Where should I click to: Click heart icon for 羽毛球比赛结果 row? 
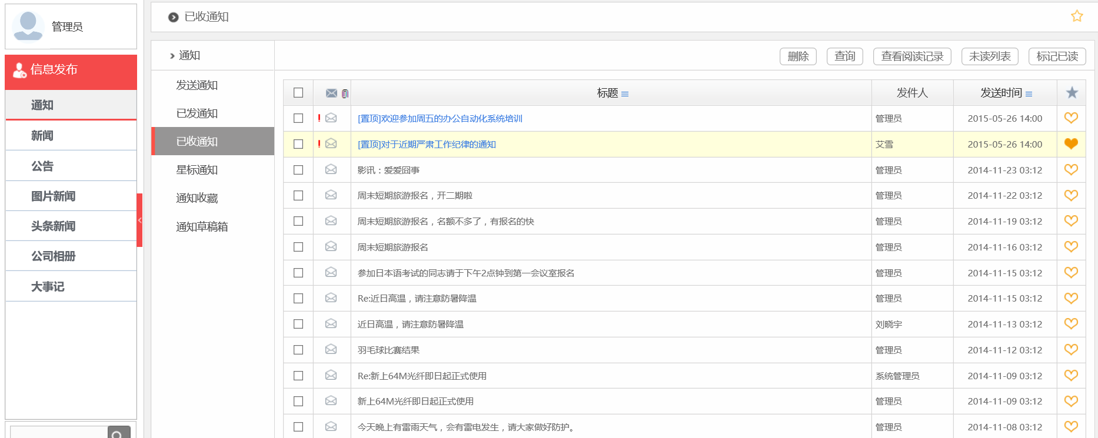coord(1071,350)
